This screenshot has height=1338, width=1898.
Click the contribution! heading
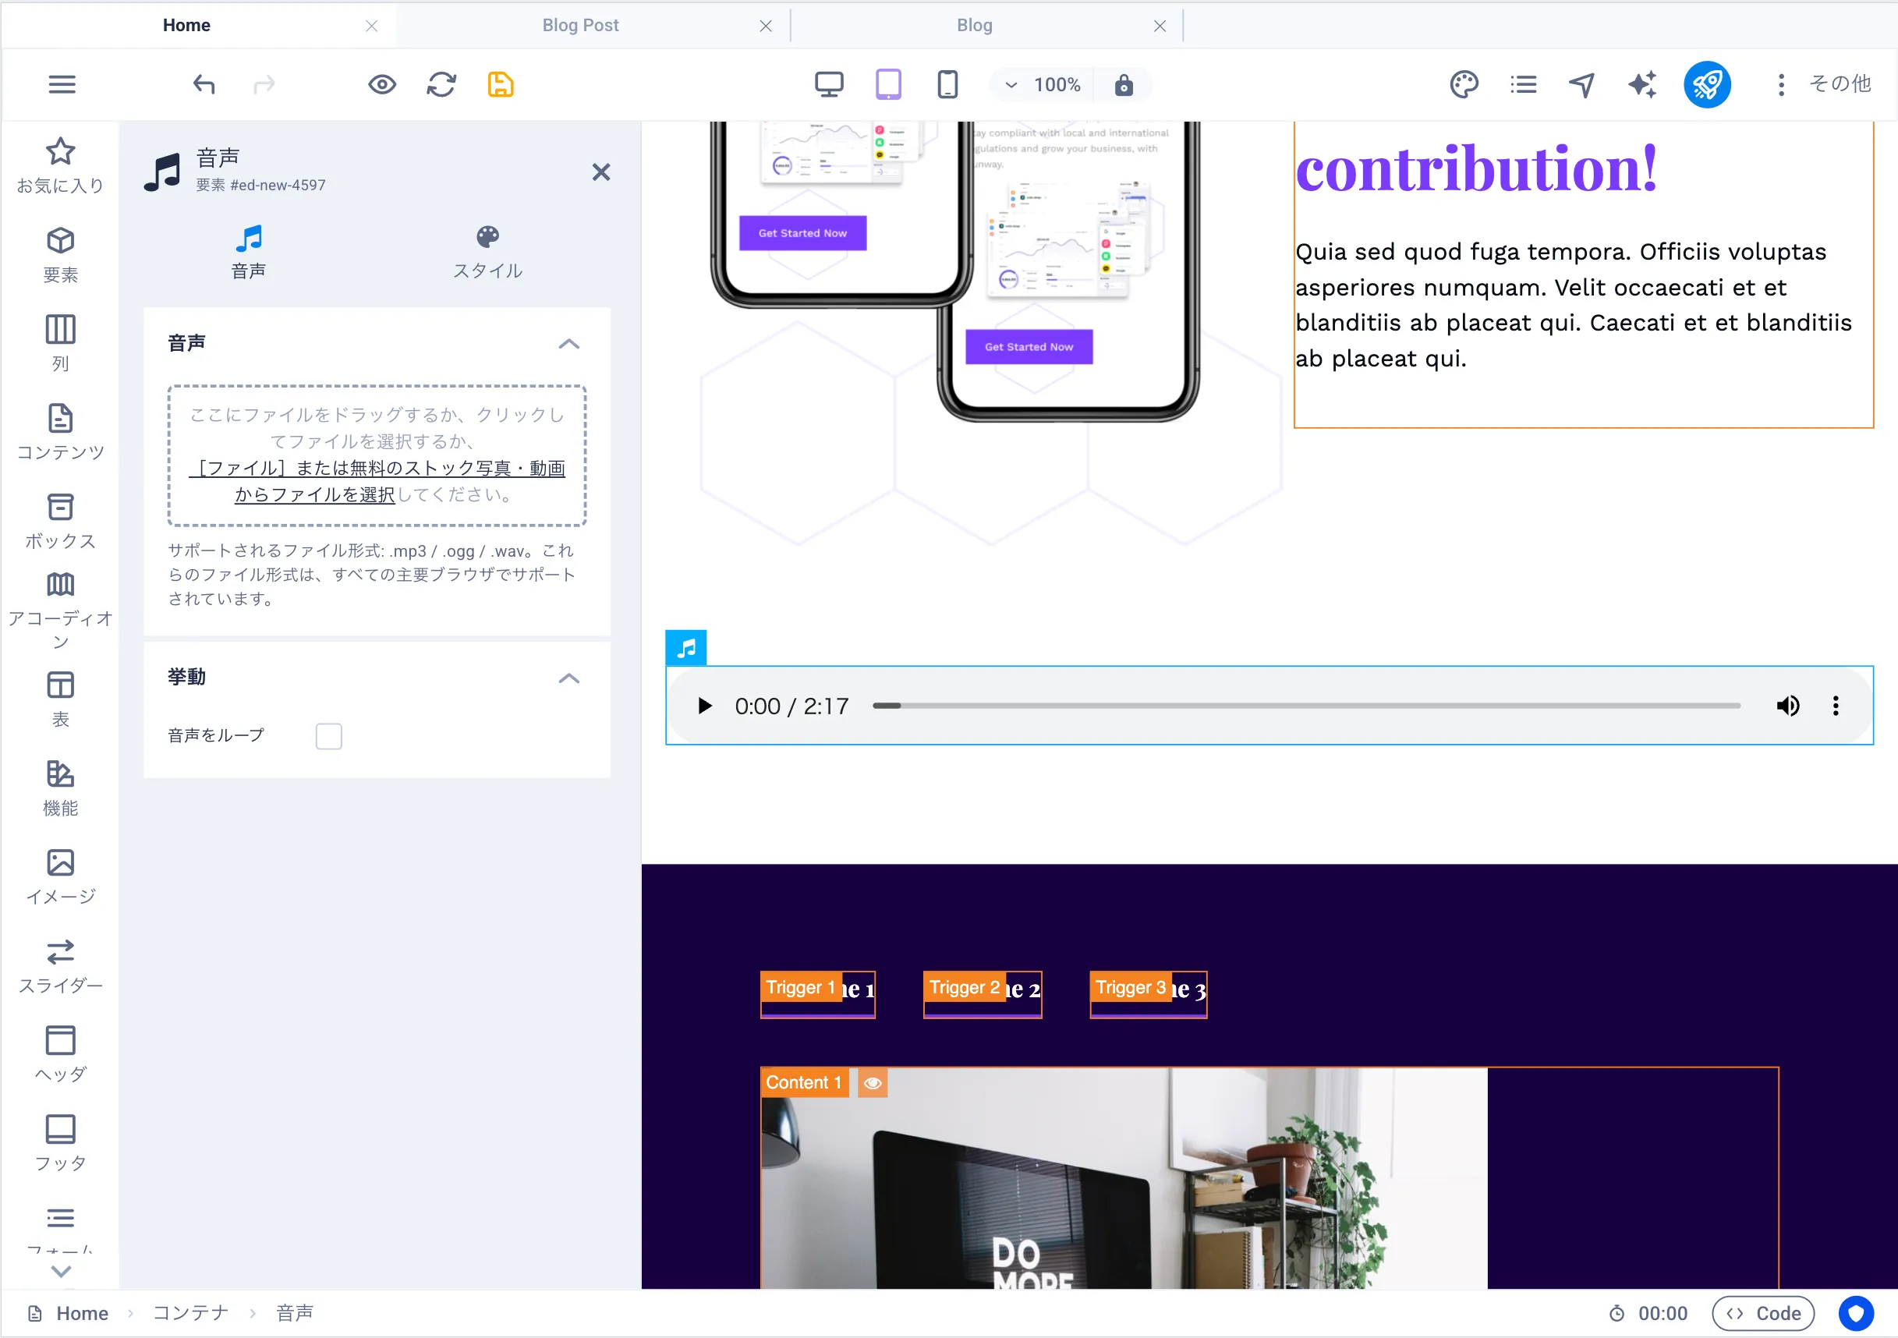pos(1476,168)
